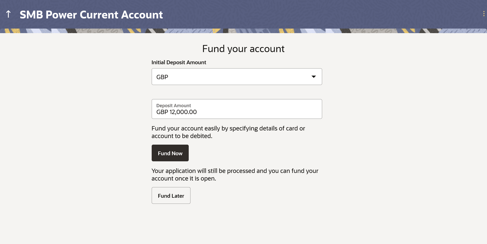
Task: Open the GBP currency selector
Action: 236,77
